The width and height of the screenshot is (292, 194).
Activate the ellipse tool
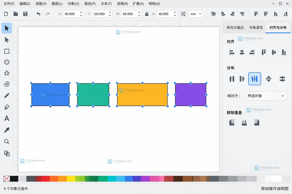(x=7, y=62)
